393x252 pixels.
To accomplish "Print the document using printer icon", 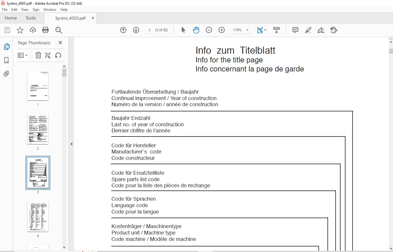I will (x=45, y=30).
